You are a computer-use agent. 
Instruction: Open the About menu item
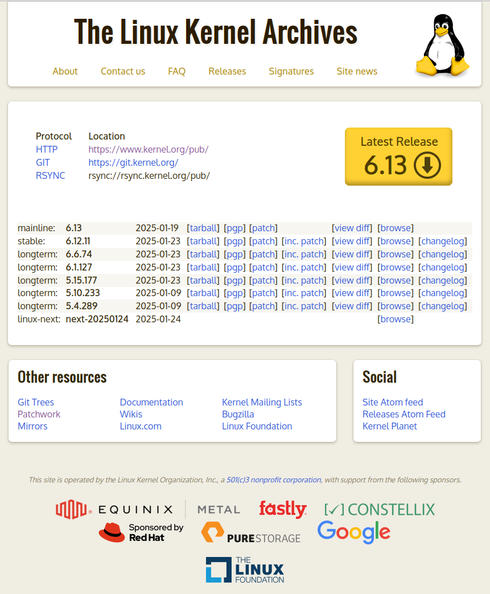[65, 71]
